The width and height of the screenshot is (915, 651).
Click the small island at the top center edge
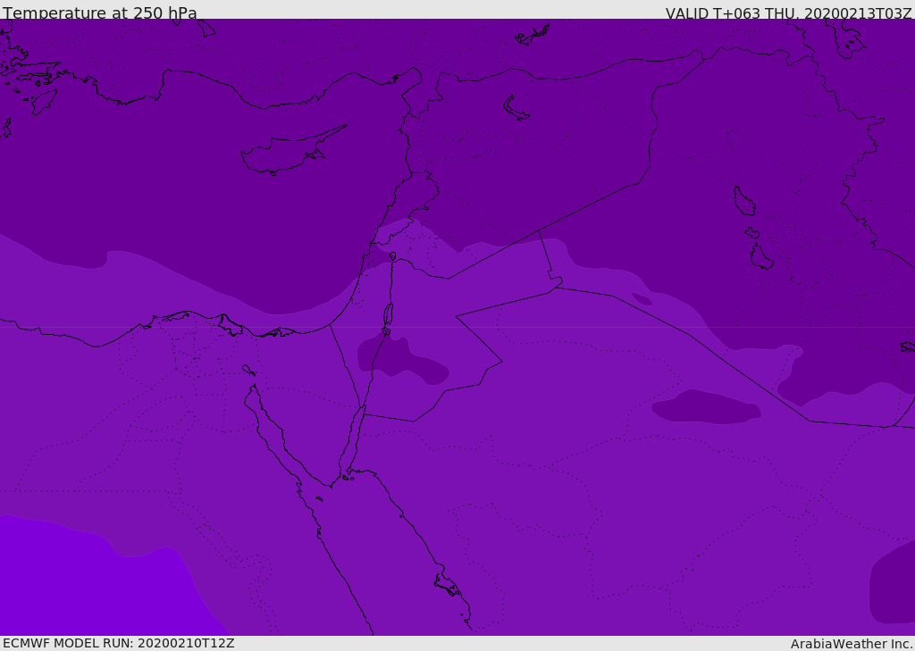click(x=533, y=36)
